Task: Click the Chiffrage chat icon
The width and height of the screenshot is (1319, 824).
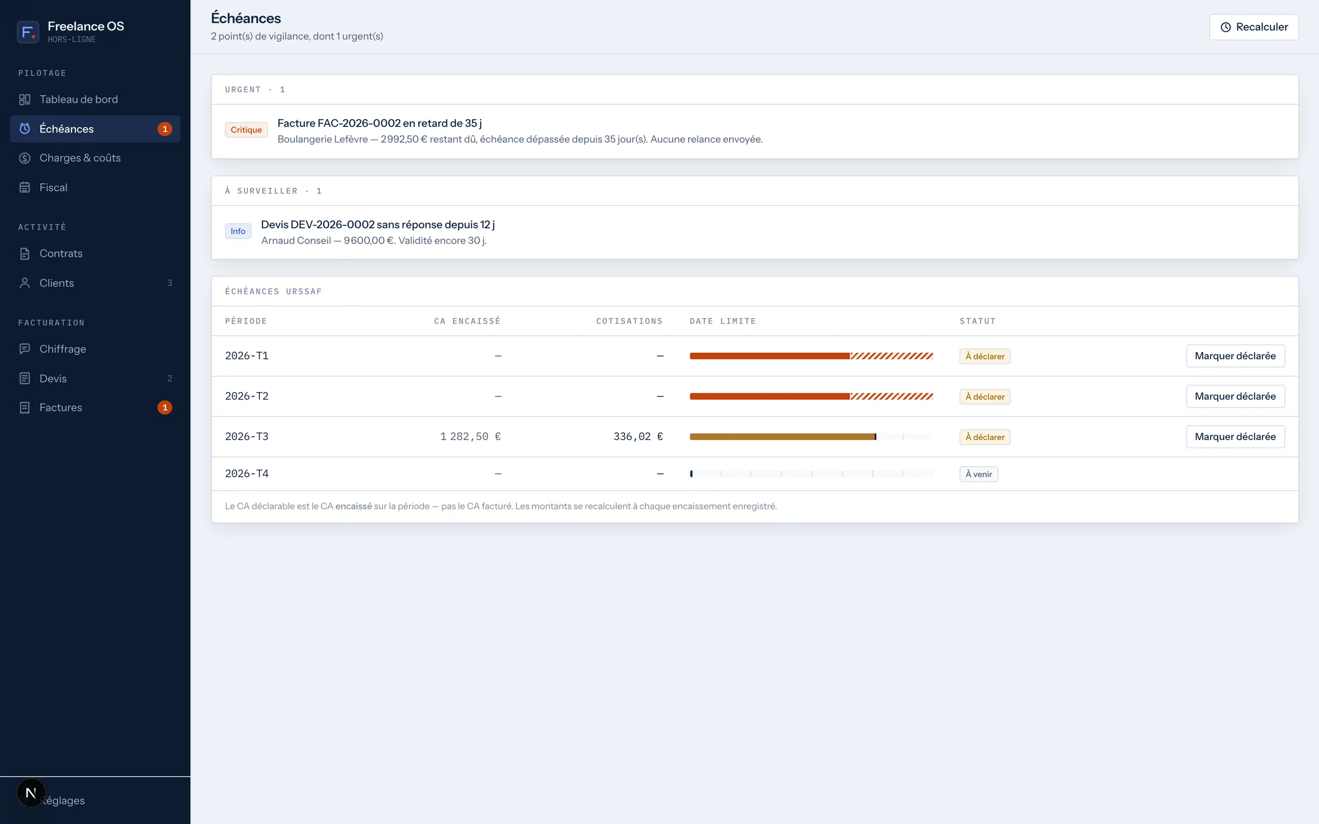Action: (25, 349)
